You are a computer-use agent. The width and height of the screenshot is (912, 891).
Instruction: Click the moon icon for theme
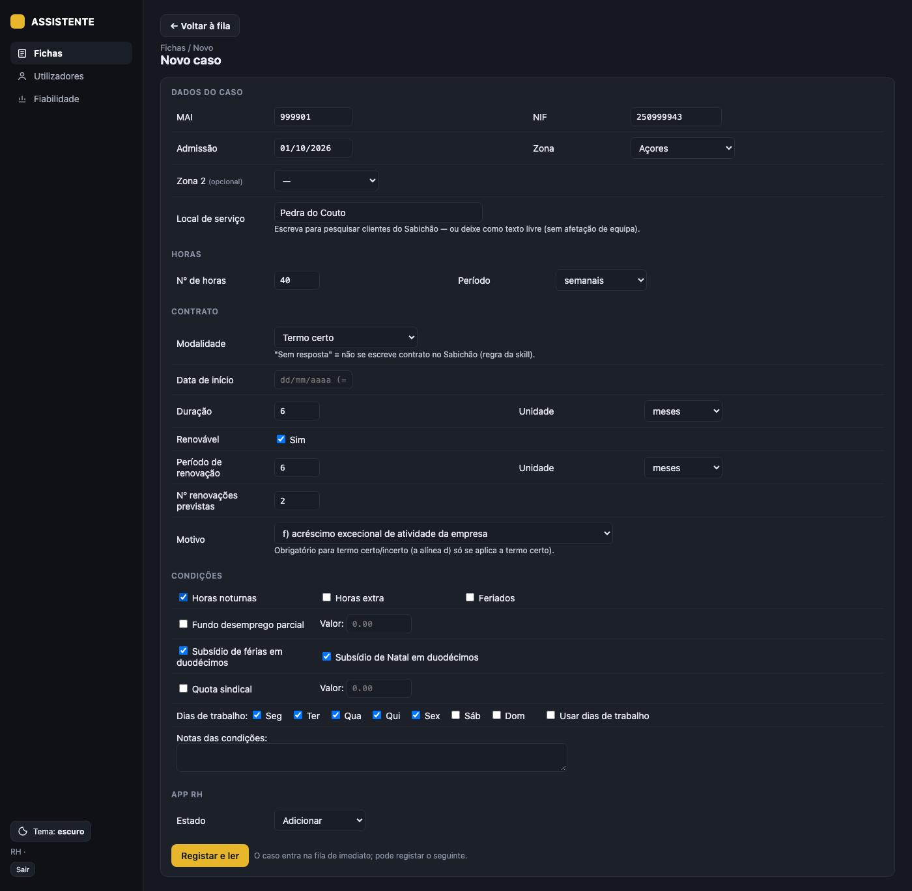coord(23,831)
